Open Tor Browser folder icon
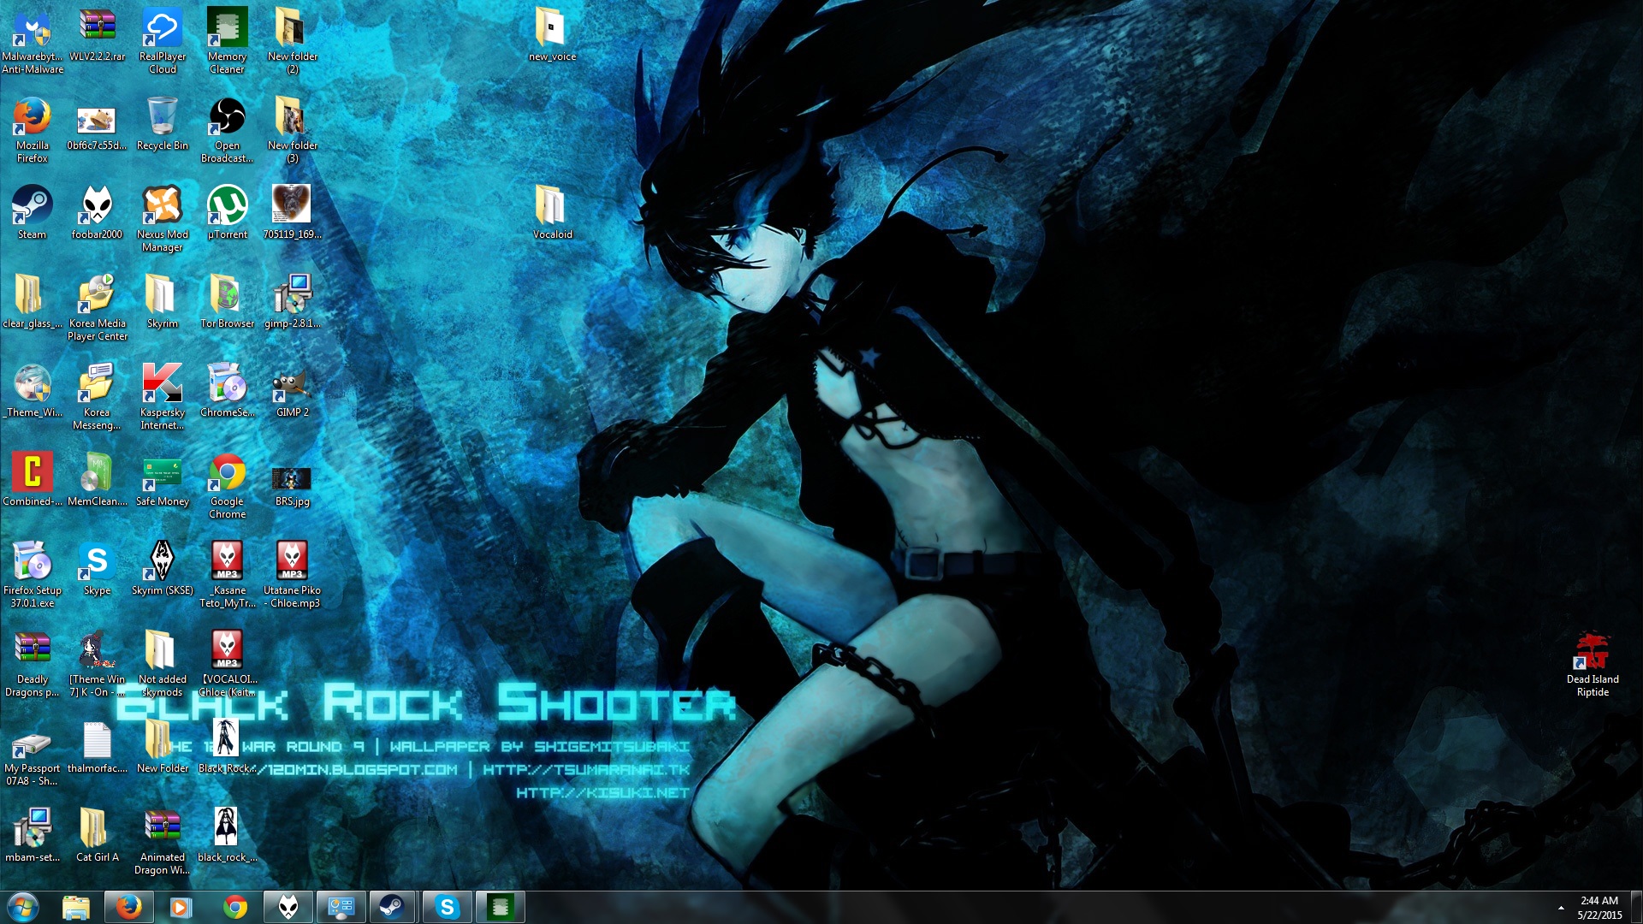This screenshot has width=1643, height=924. [x=227, y=295]
